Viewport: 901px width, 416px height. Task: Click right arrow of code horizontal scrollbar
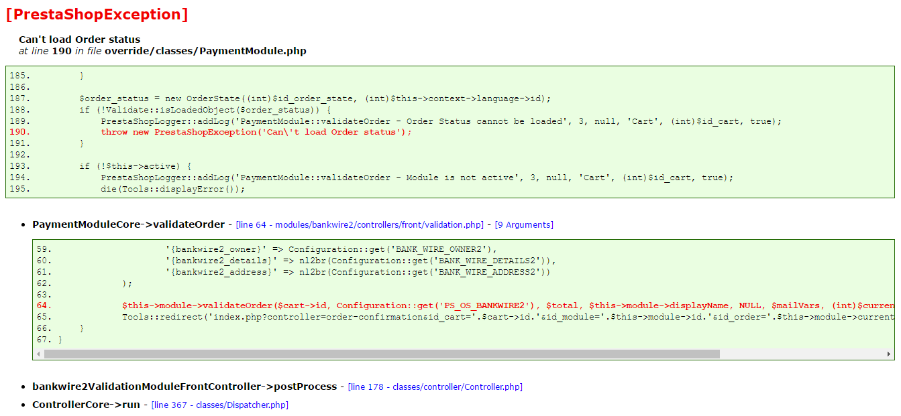[889, 354]
